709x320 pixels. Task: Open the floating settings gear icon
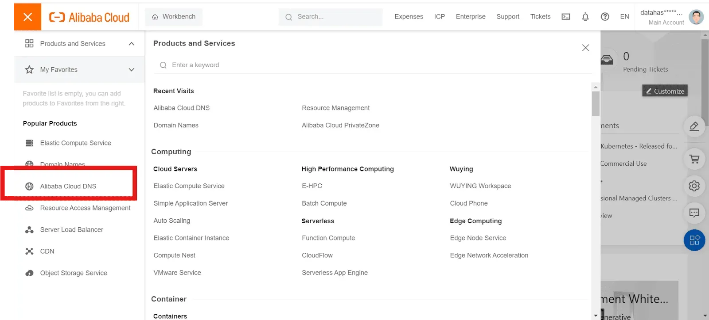click(x=694, y=186)
